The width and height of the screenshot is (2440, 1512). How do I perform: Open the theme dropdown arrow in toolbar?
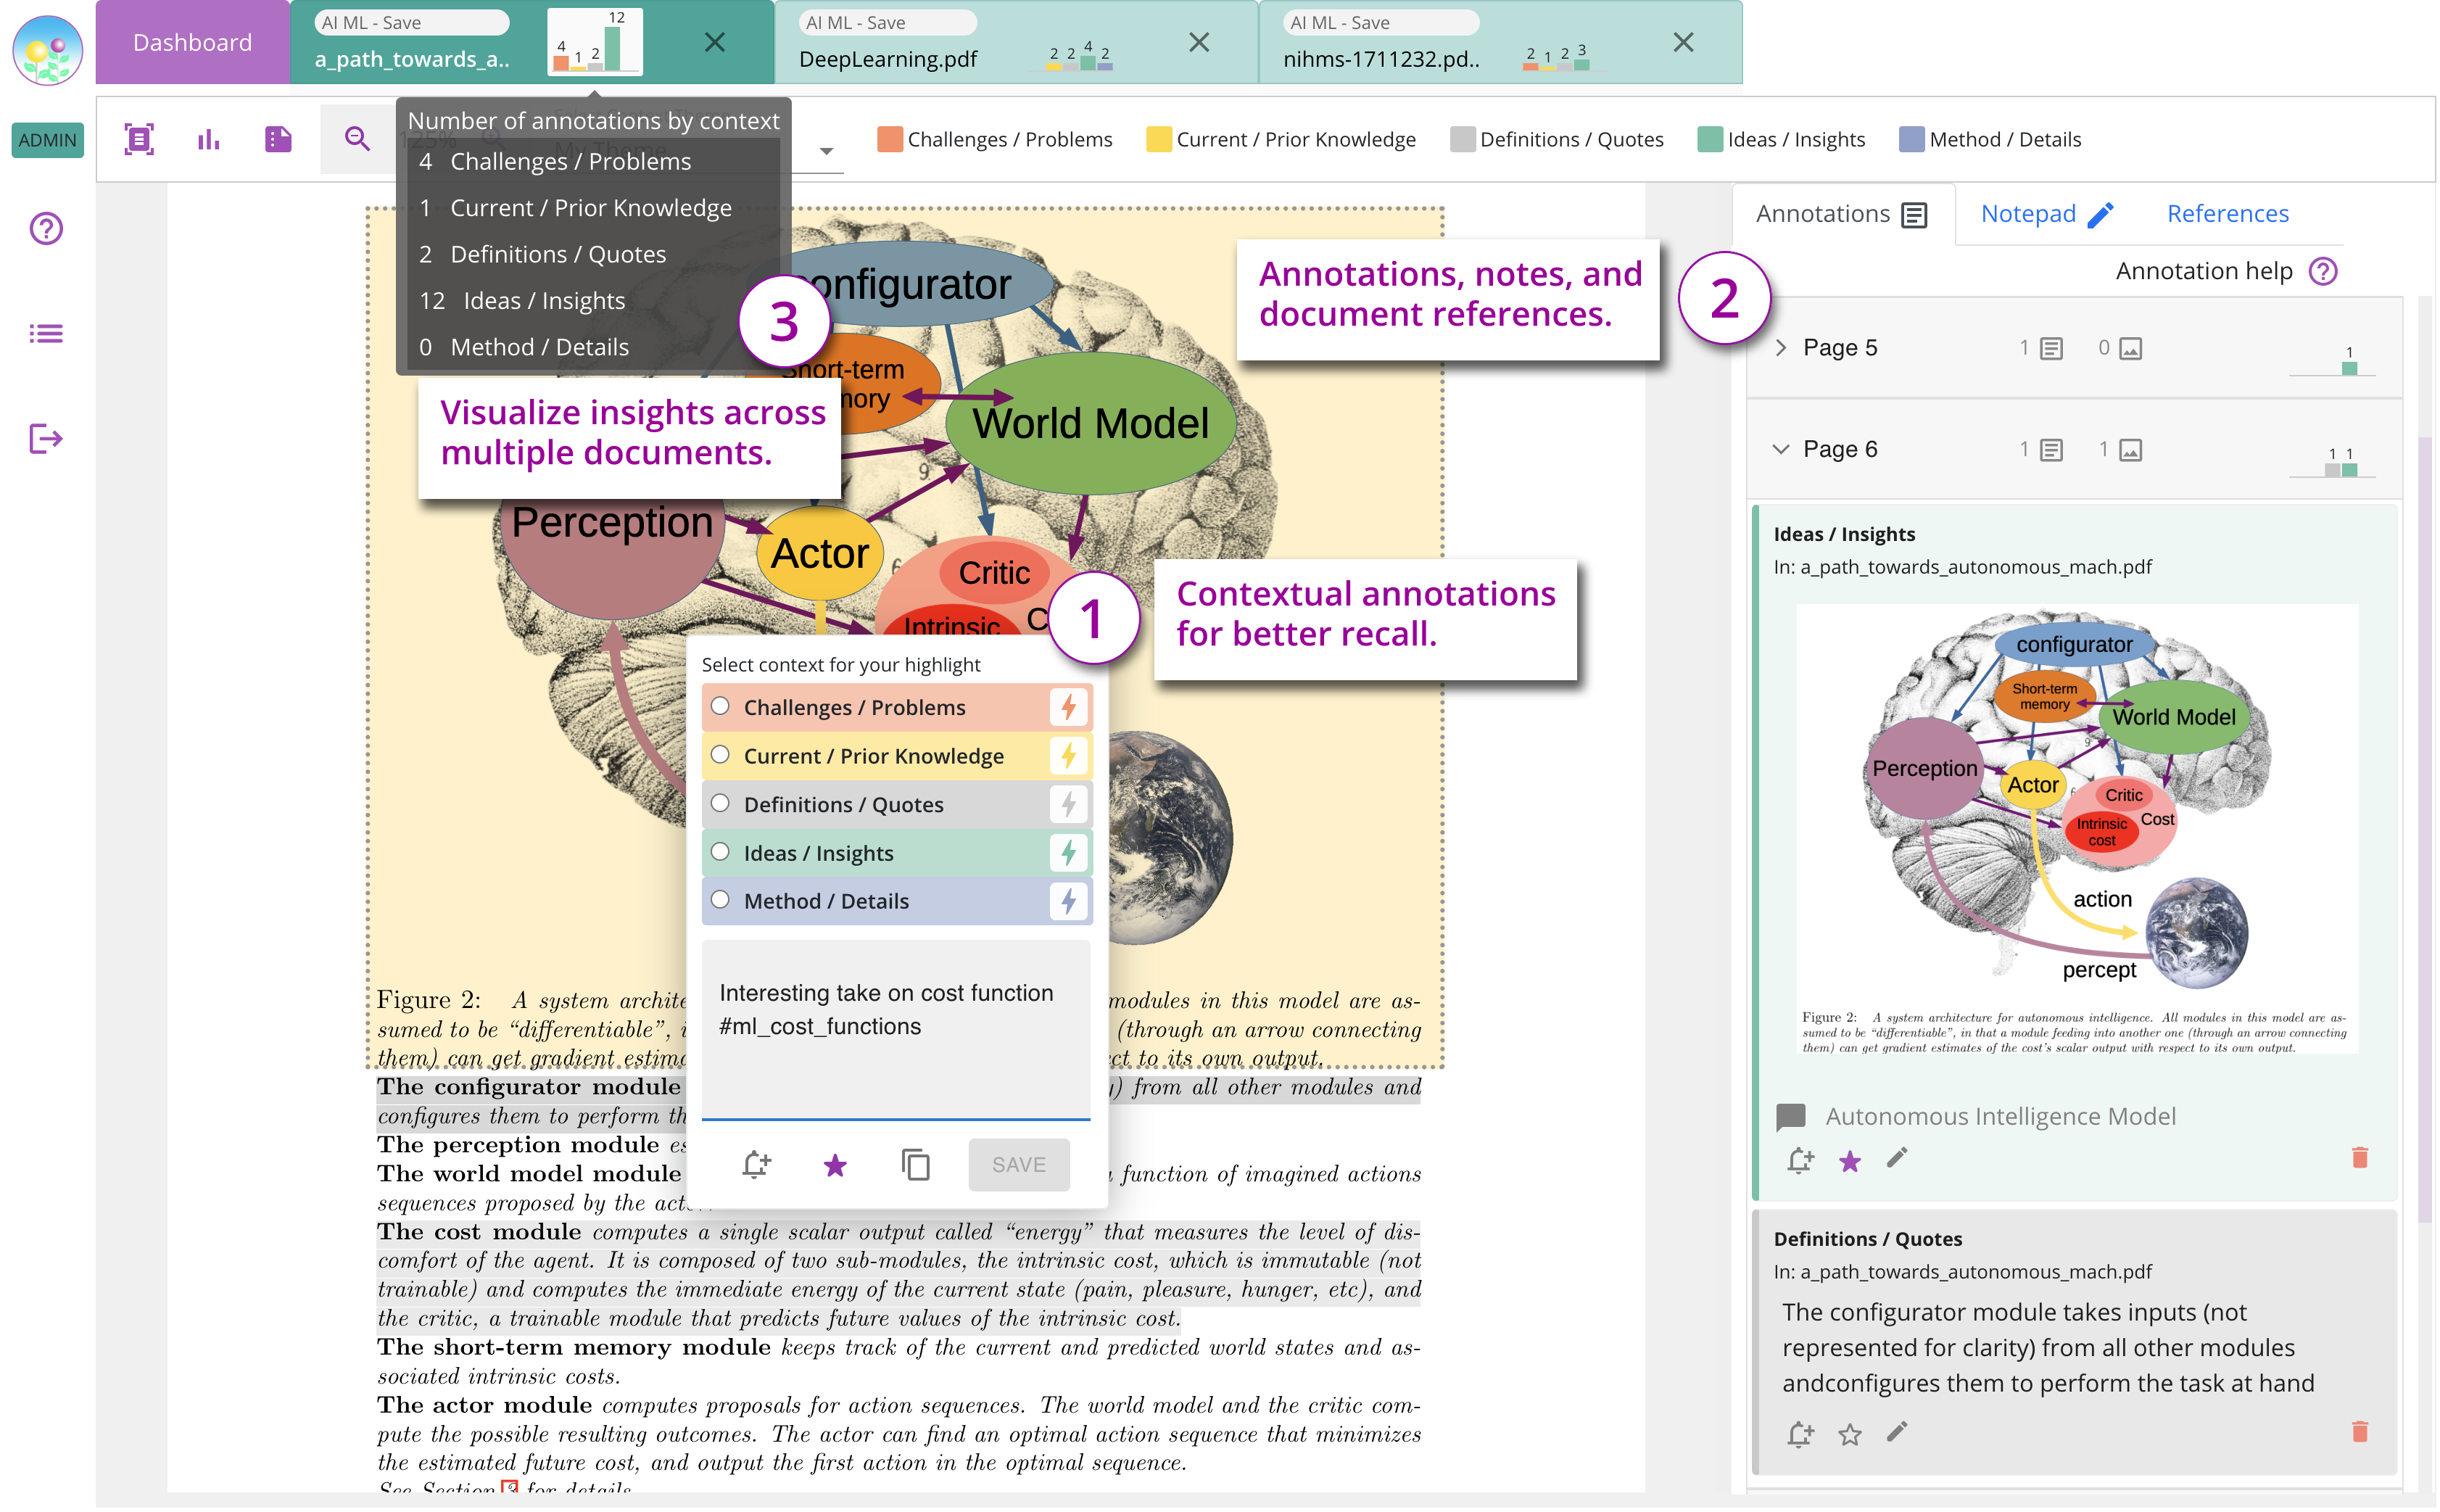point(826,152)
